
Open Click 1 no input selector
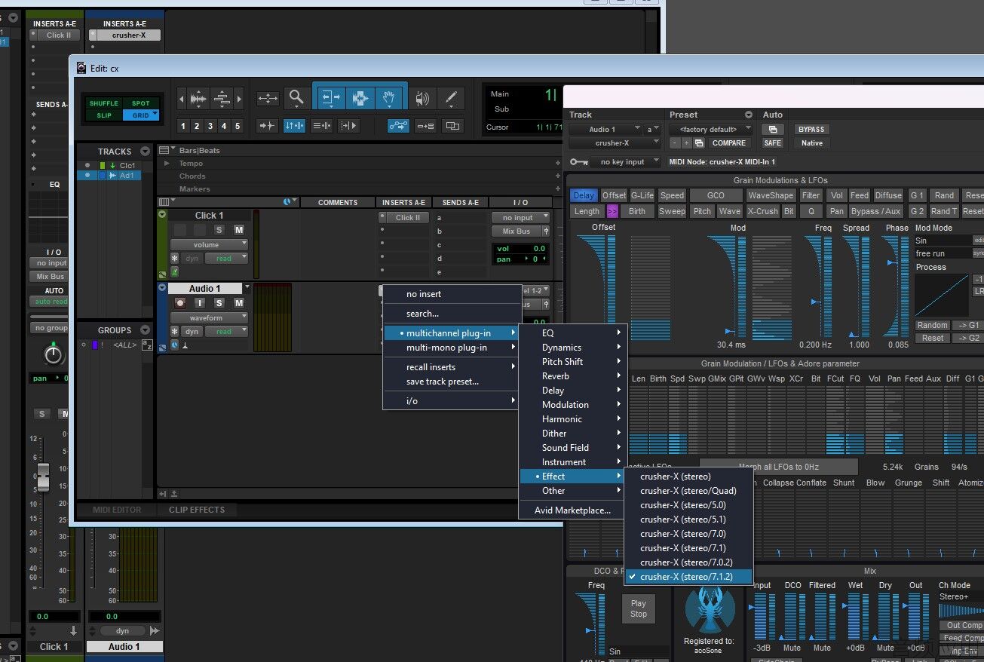[521, 217]
